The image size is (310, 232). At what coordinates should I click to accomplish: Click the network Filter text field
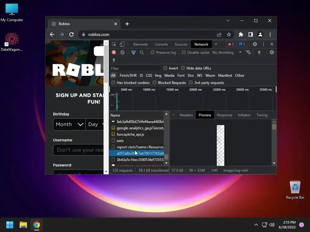coord(135,68)
